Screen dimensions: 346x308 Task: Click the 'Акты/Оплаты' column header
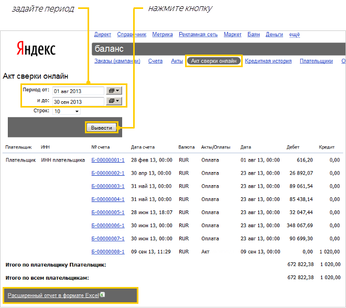215,147
